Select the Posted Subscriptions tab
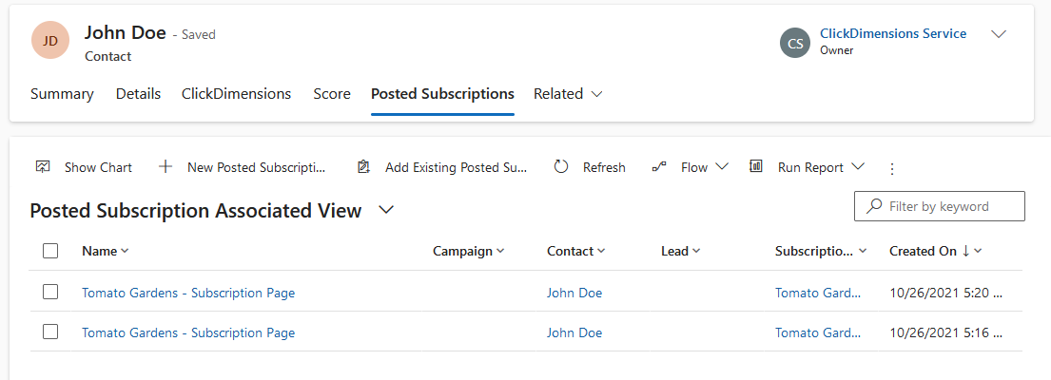 (x=442, y=94)
